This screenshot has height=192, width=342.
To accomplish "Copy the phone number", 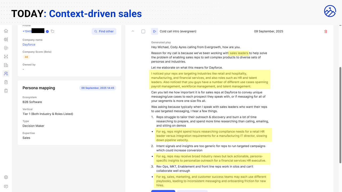I will pos(52,31).
